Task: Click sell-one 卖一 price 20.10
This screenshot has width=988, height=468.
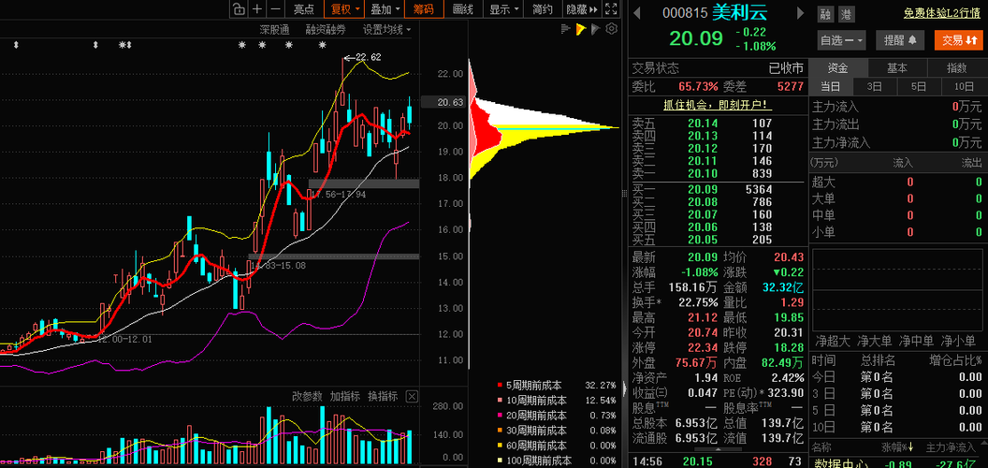Action: pos(703,173)
